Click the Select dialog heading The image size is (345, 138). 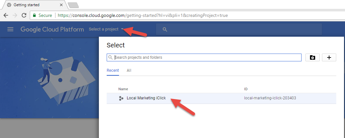tap(116, 45)
